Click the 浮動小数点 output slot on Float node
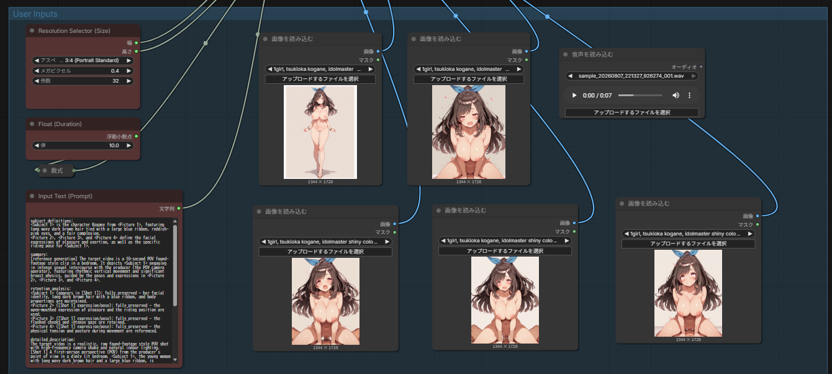This screenshot has width=832, height=374. (x=136, y=135)
